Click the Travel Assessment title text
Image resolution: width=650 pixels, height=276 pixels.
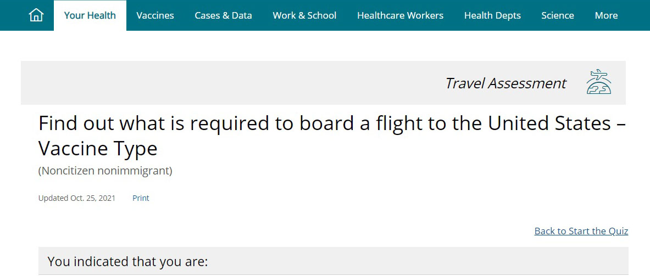coord(505,83)
